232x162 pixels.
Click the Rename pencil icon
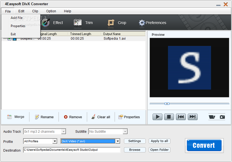pos(37,117)
